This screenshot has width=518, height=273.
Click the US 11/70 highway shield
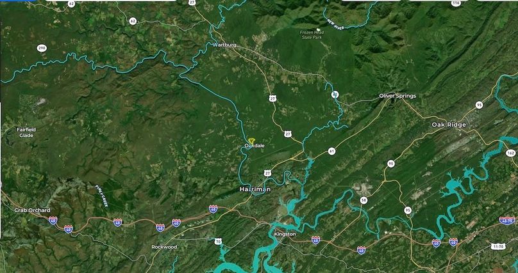(x=498, y=246)
